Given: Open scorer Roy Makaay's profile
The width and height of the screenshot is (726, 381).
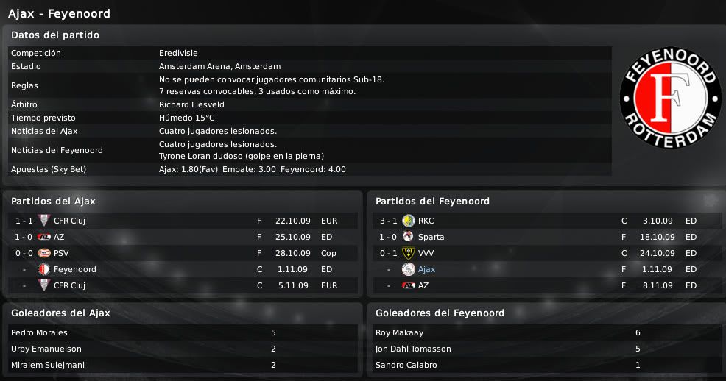Looking at the screenshot, I should click(399, 332).
